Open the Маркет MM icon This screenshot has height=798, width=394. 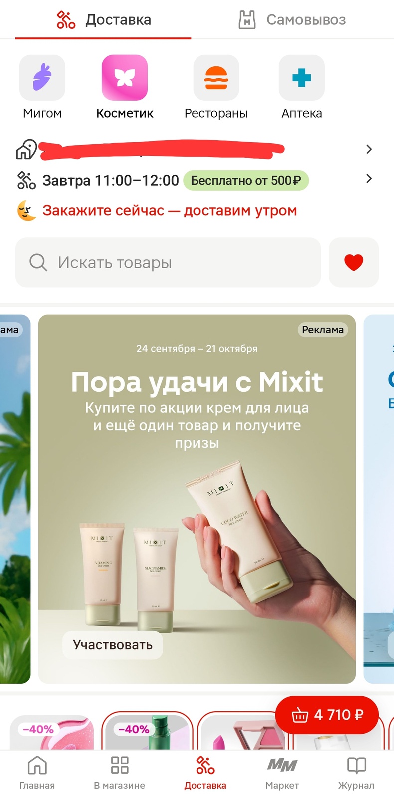pyautogui.click(x=282, y=772)
